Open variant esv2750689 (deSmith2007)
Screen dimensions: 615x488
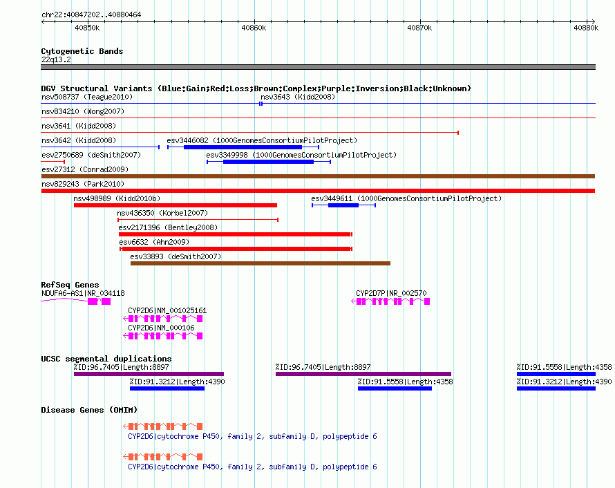tap(91, 155)
